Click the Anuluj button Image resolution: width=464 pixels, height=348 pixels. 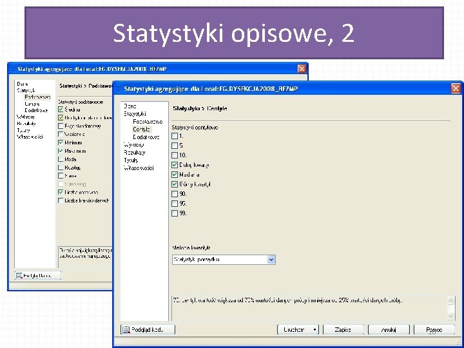click(x=389, y=330)
